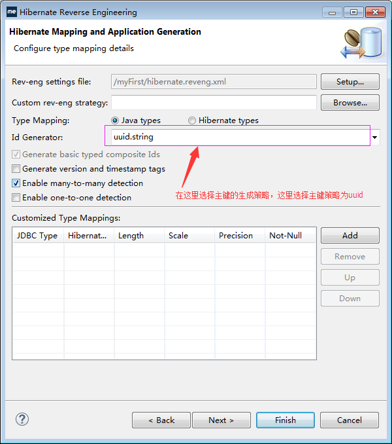392x444 pixels.
Task: Click the Remove mapping button
Action: pos(350,256)
